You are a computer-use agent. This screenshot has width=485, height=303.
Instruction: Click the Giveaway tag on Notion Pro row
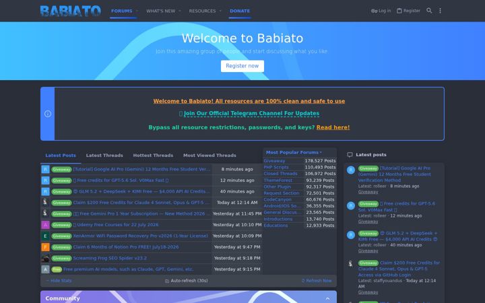tap(61, 247)
